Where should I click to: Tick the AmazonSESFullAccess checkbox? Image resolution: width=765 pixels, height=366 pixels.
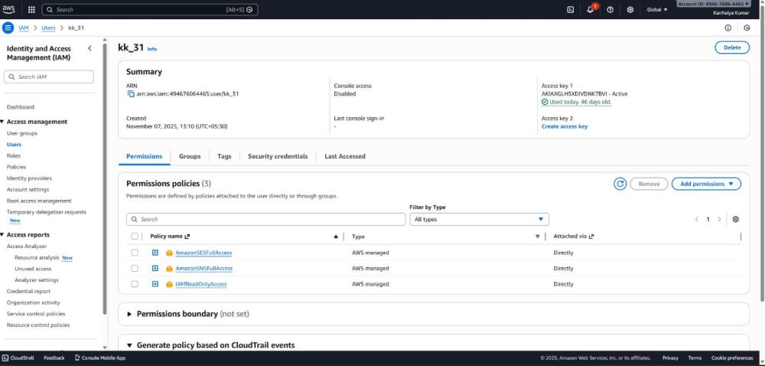pos(135,253)
